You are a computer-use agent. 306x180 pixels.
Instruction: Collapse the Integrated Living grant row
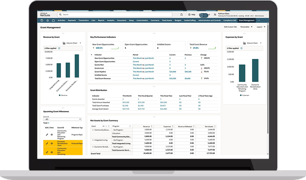pos(93,140)
